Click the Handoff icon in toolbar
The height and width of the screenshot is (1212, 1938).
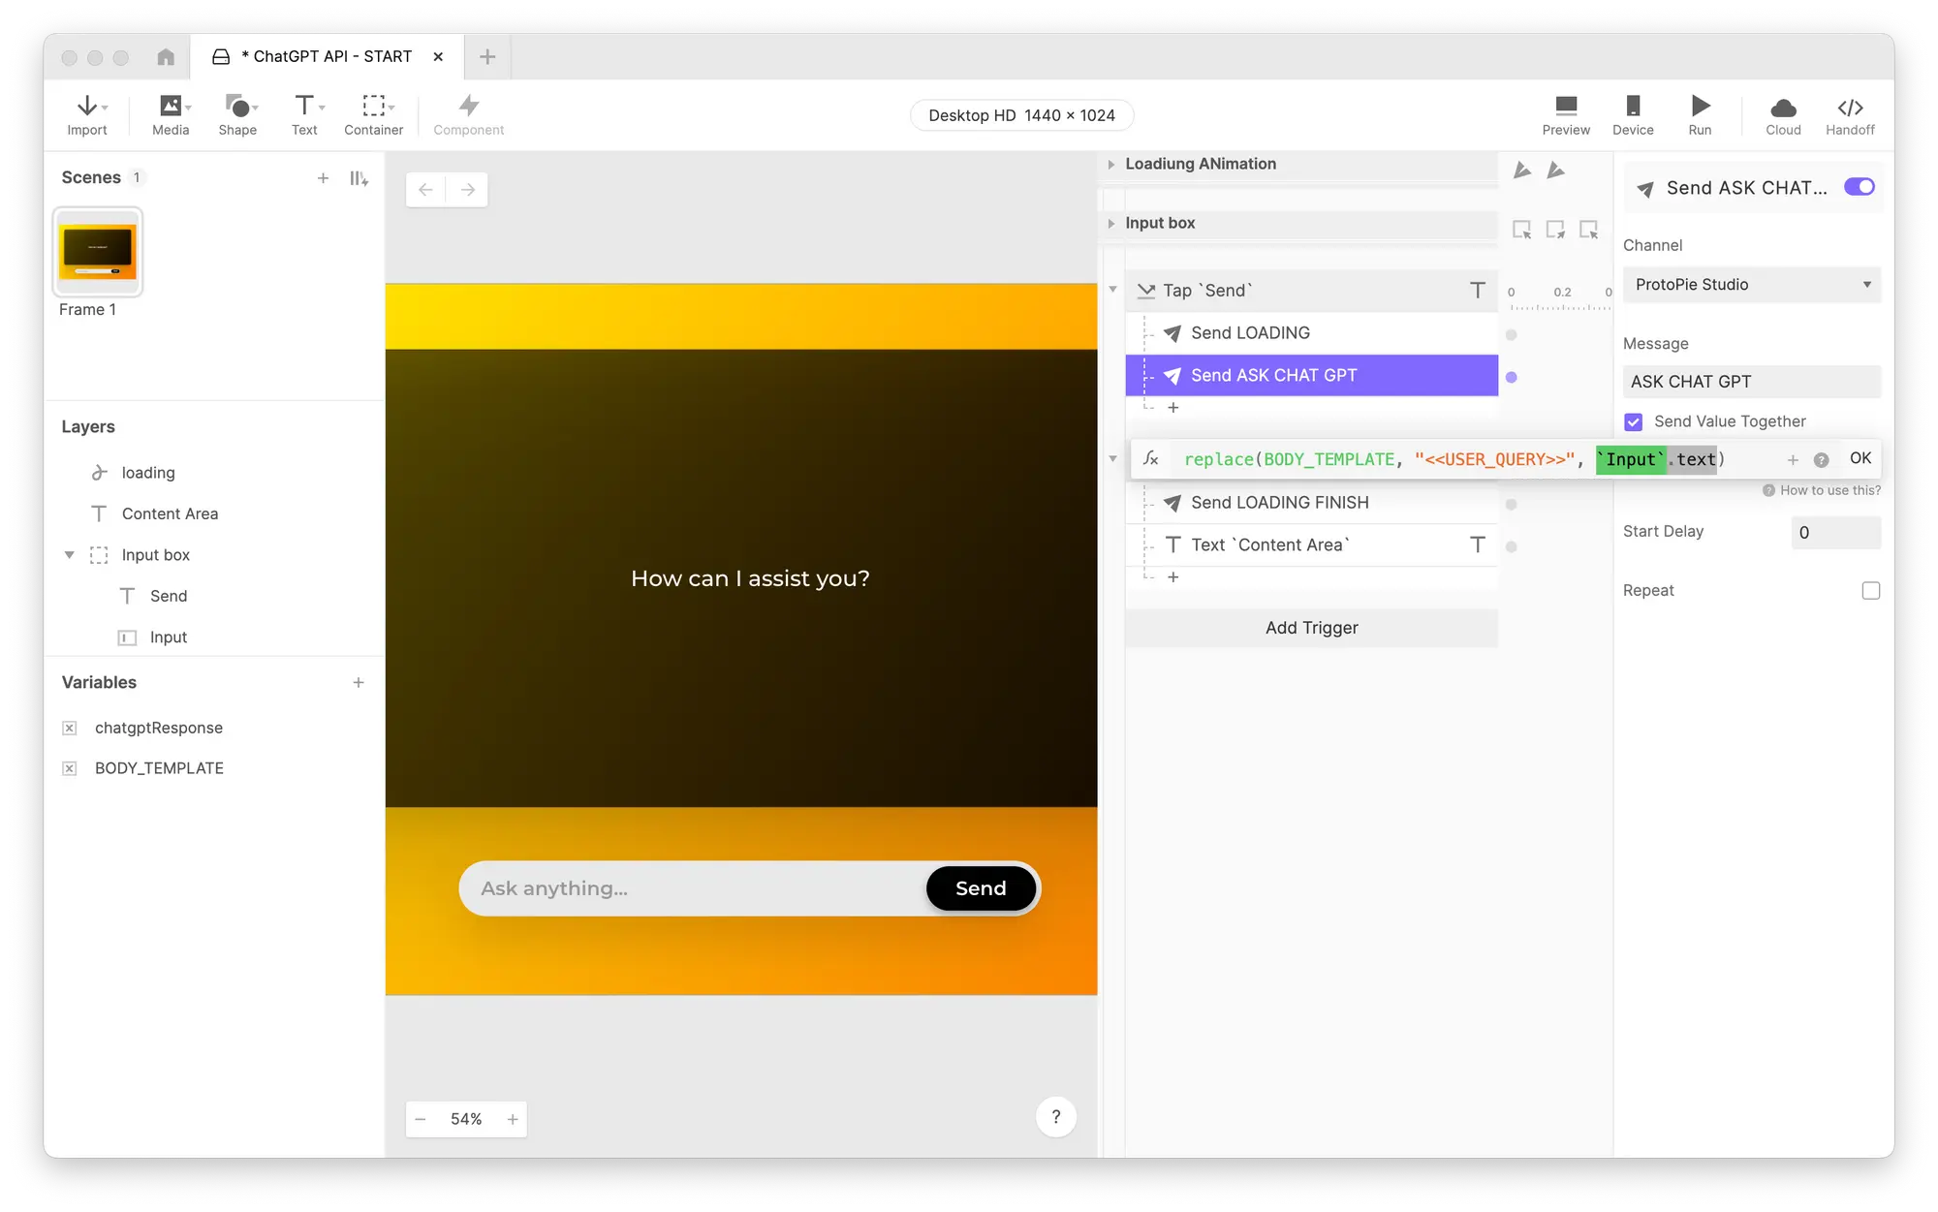tap(1850, 114)
